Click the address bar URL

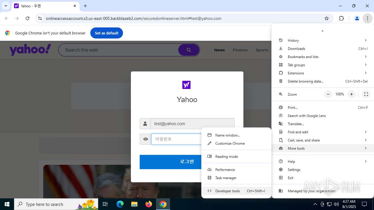click(x=134, y=18)
